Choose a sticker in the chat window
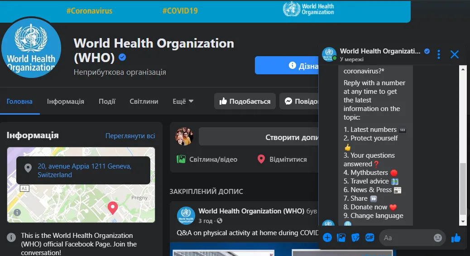The height and width of the screenshot is (256, 470). [355, 237]
